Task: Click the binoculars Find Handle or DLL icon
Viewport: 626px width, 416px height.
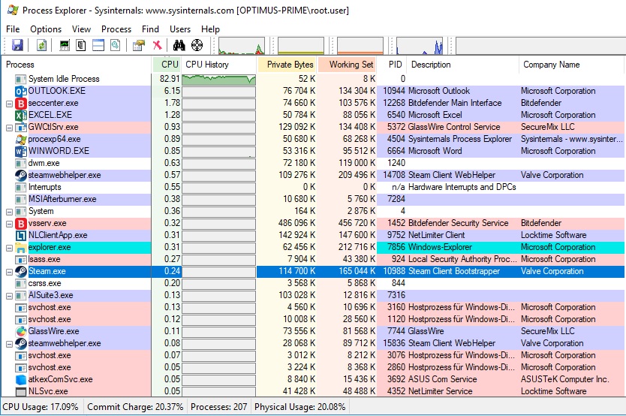Action: [179, 45]
